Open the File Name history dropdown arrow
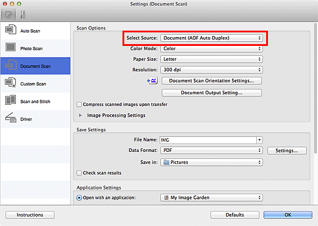Image resolution: width=318 pixels, height=226 pixels. [260, 140]
